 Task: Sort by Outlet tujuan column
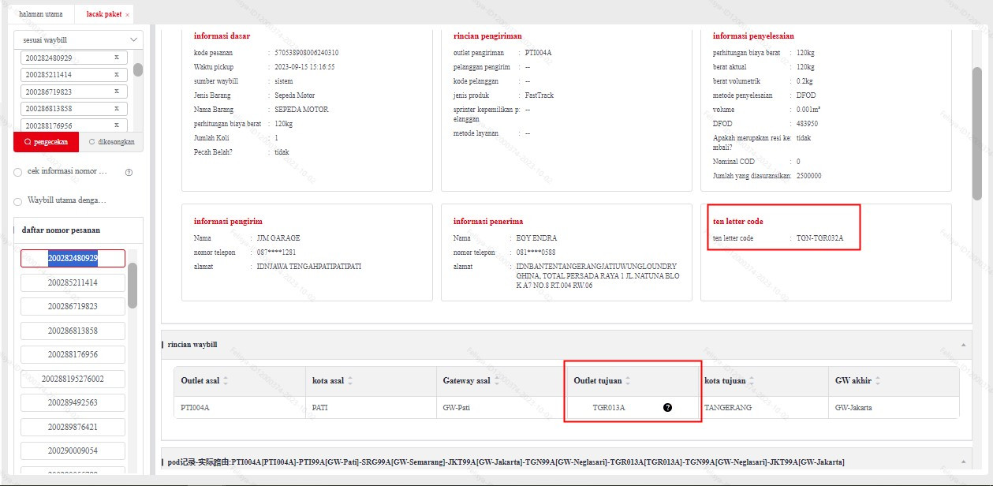click(628, 381)
